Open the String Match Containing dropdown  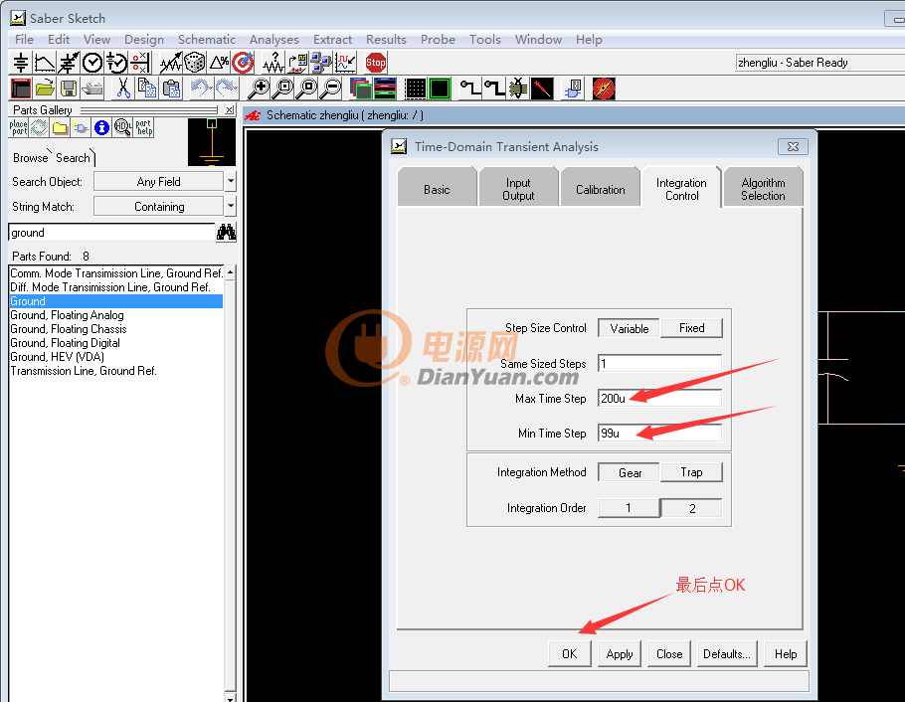(231, 206)
